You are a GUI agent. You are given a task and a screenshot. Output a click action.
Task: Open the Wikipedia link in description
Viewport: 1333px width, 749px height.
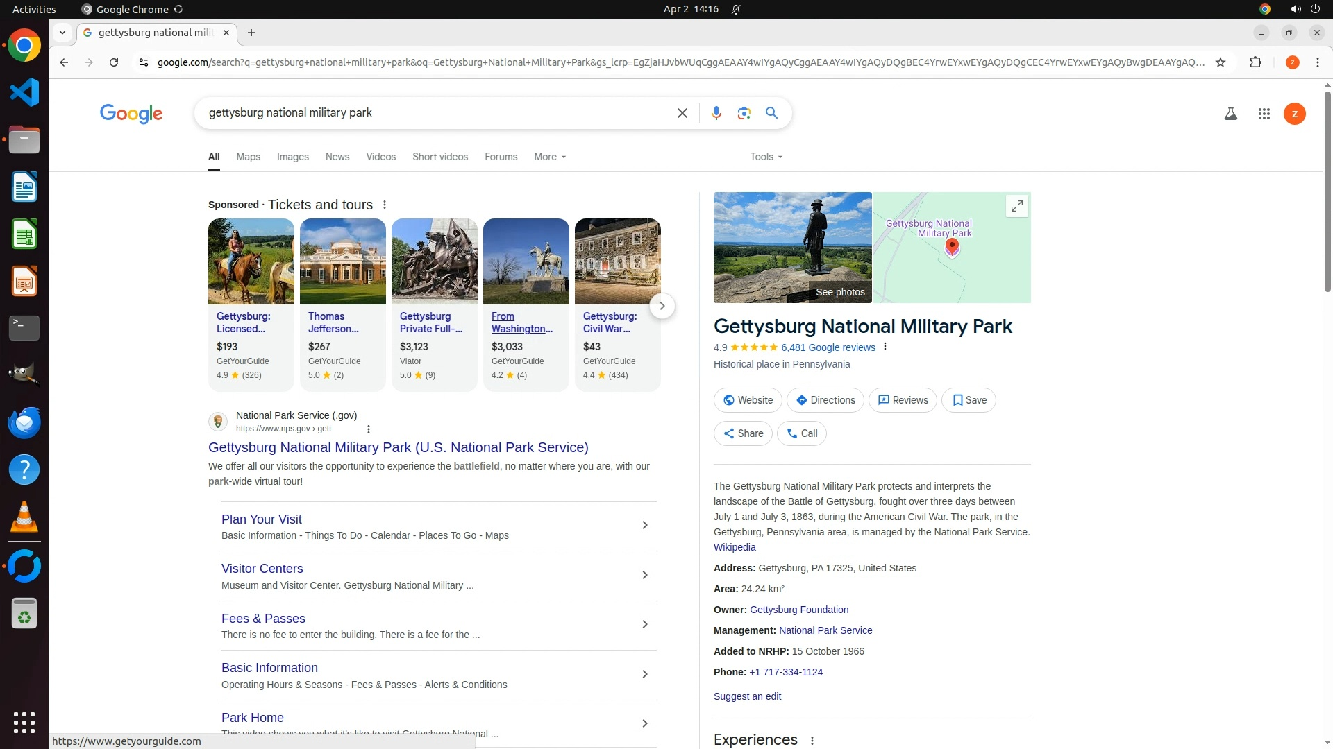tap(734, 547)
